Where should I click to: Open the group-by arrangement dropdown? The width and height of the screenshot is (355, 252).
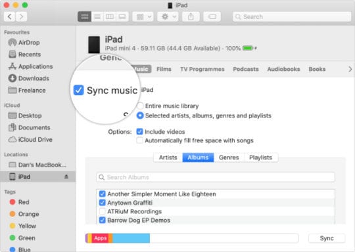[143, 16]
